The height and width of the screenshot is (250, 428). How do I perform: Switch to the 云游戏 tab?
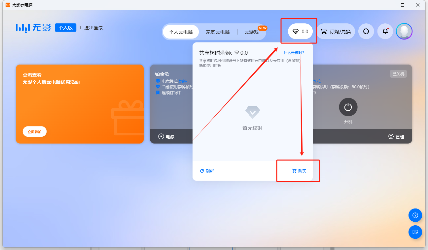[252, 32]
